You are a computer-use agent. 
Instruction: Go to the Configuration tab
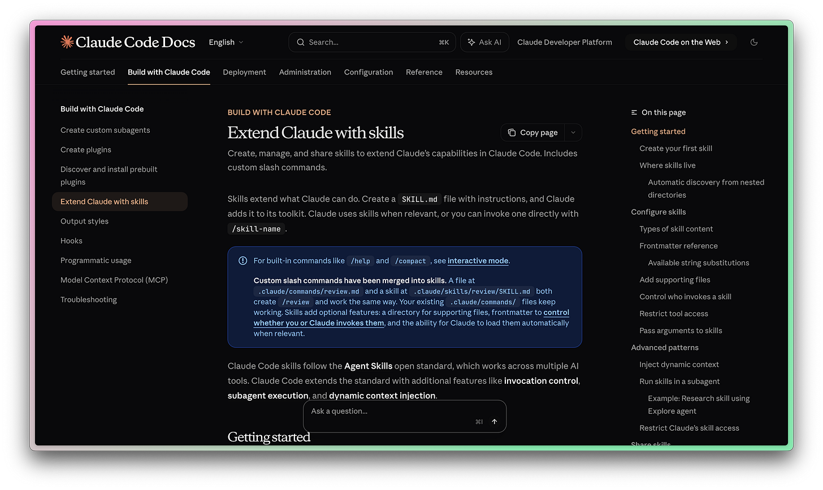pos(369,72)
